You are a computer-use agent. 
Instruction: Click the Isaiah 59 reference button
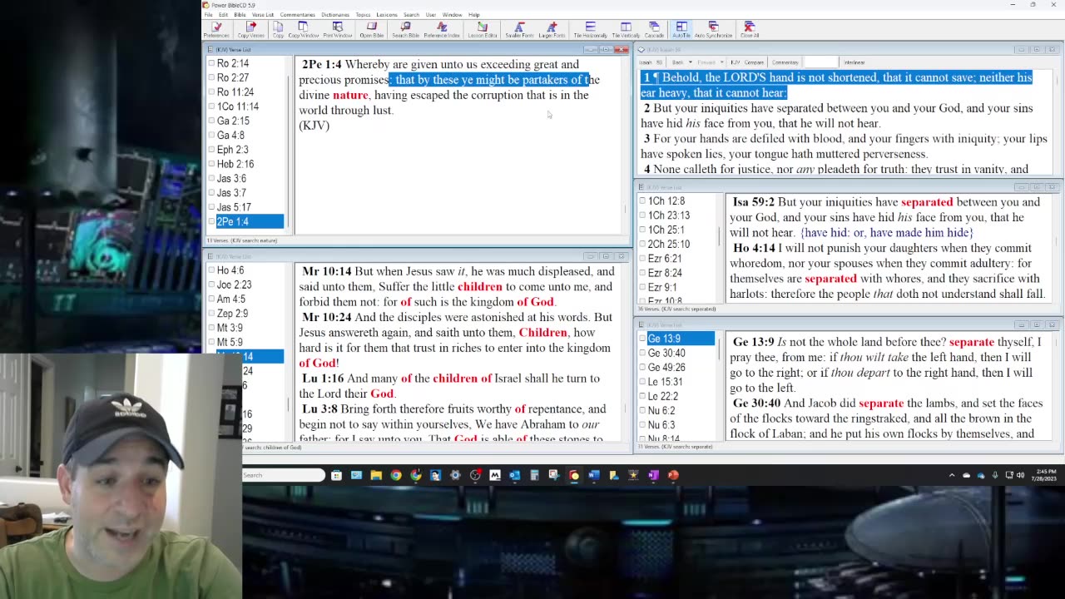pyautogui.click(x=651, y=62)
